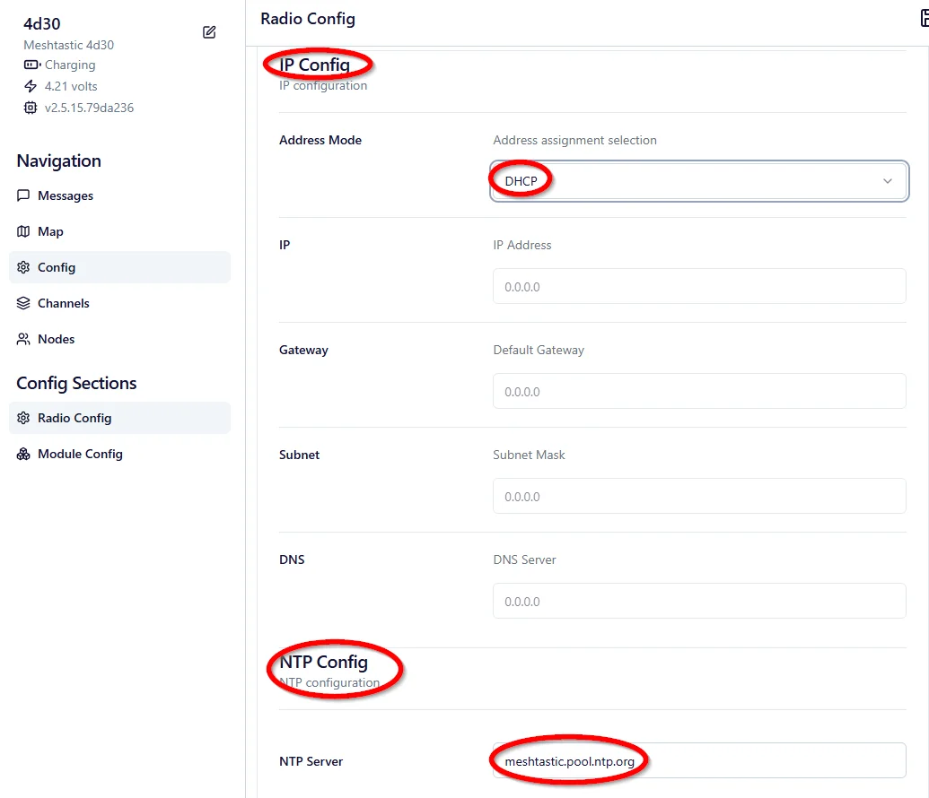Click the firmware version v2.5.15.79da236
The width and height of the screenshot is (929, 798).
90,108
